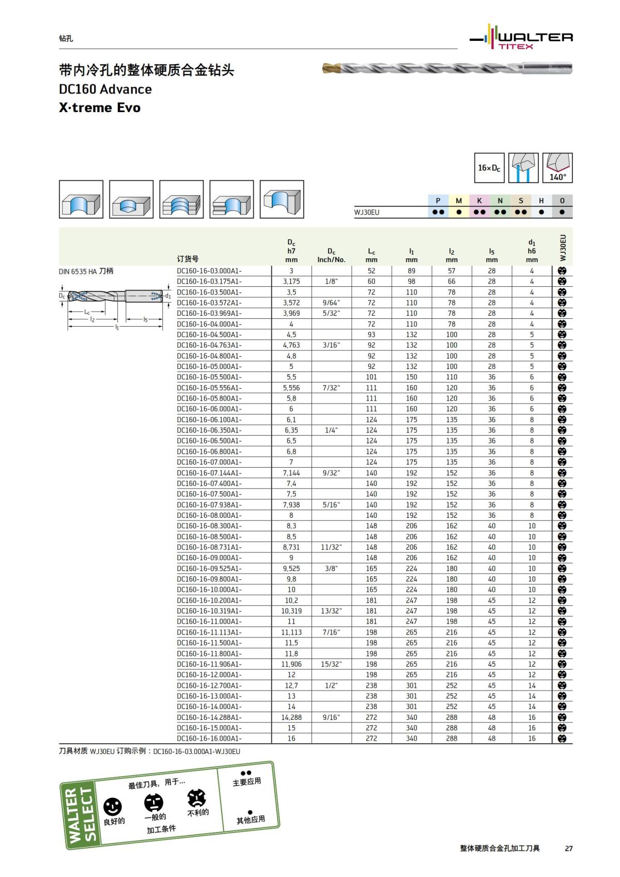
Task: Click the rotated WJ30EU column header
Action: (x=563, y=249)
